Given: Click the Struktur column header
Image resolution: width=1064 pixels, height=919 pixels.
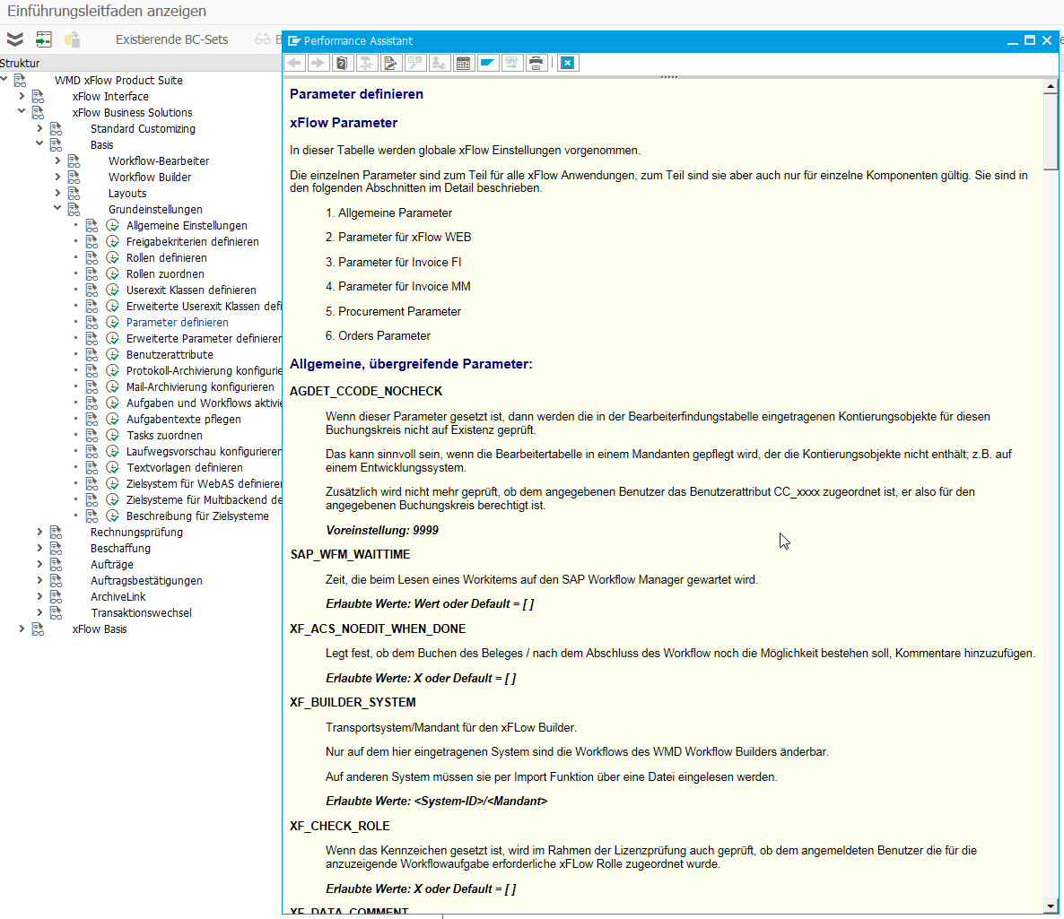Looking at the screenshot, I should 21,63.
